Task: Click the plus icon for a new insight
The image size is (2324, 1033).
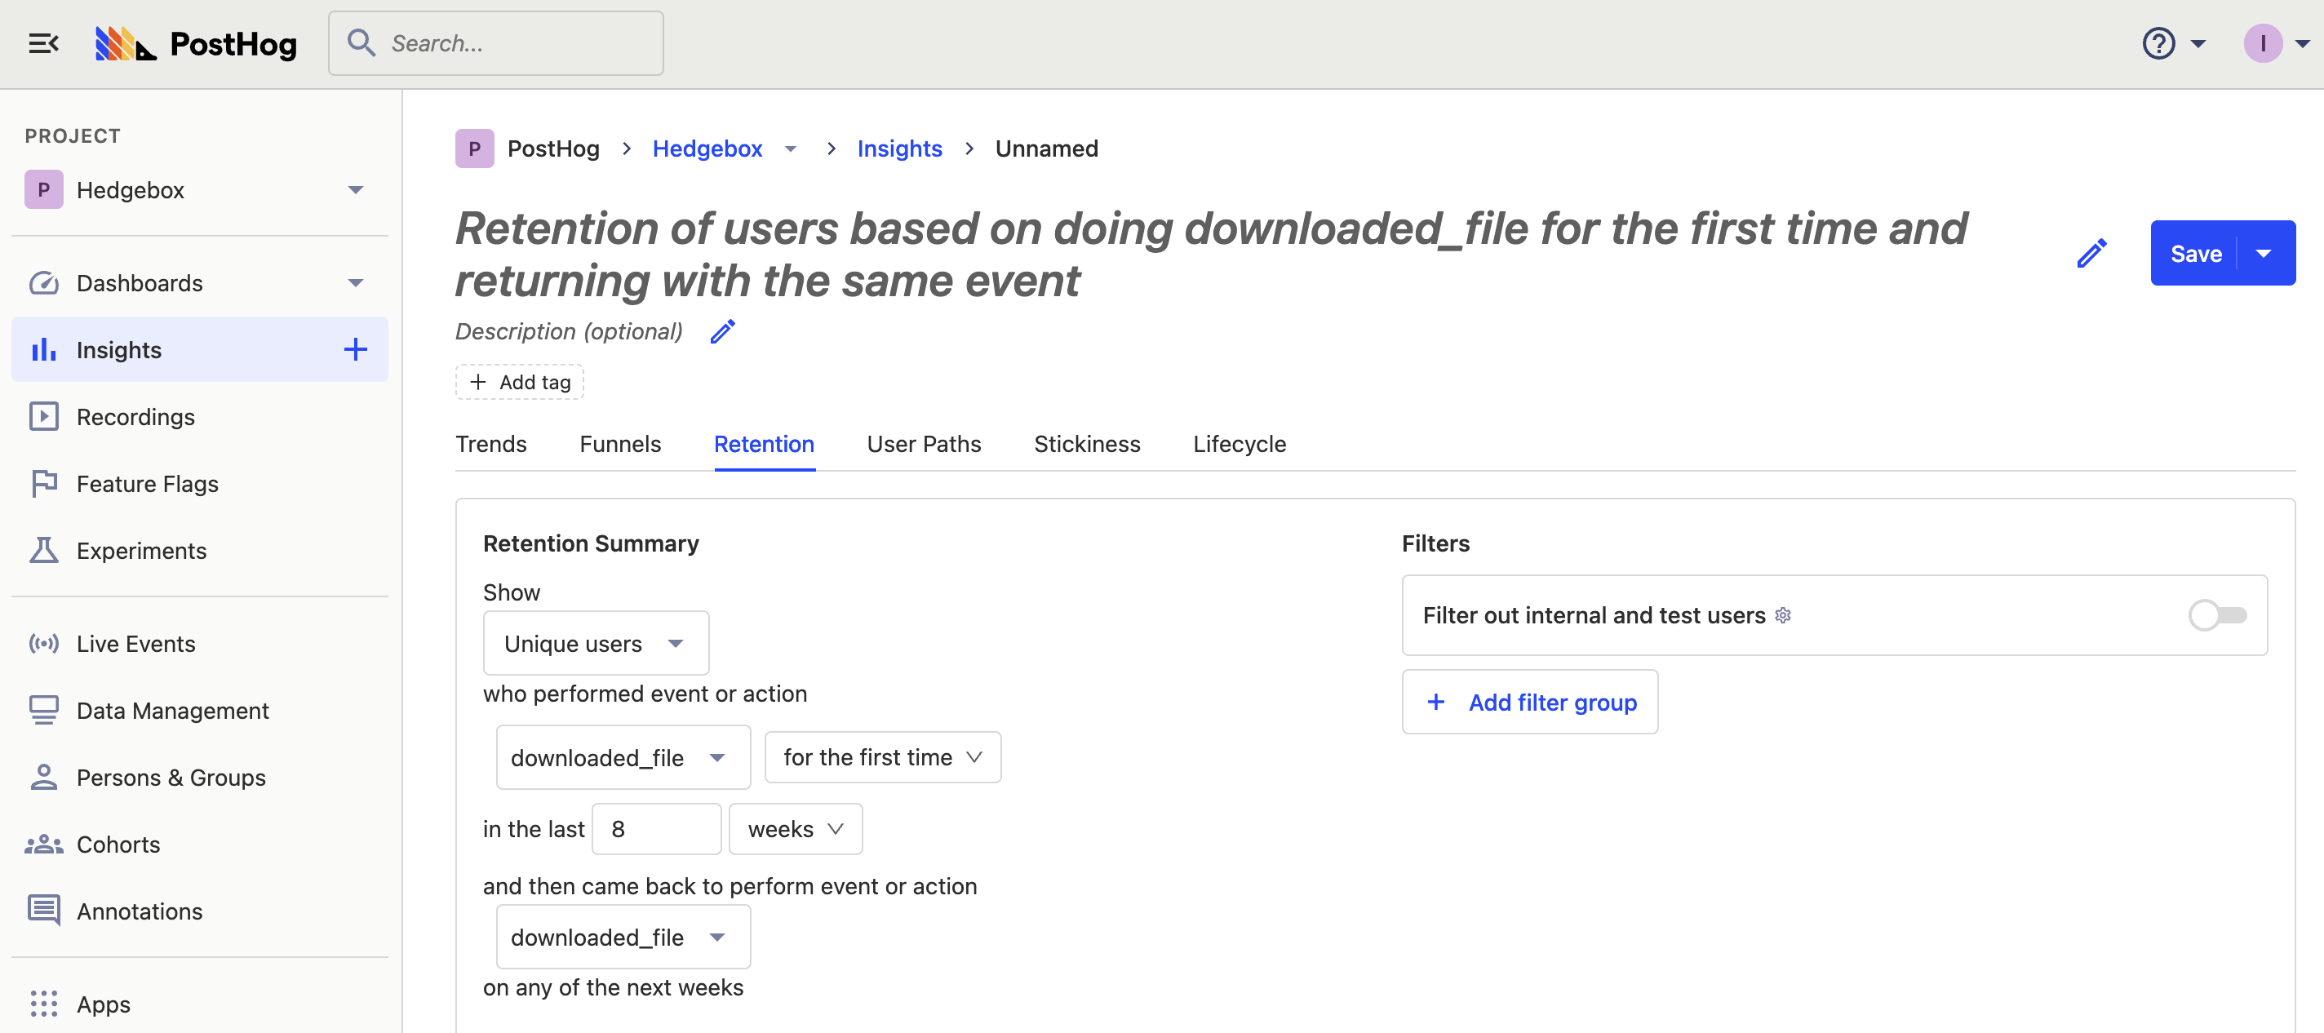Action: pyautogui.click(x=356, y=350)
